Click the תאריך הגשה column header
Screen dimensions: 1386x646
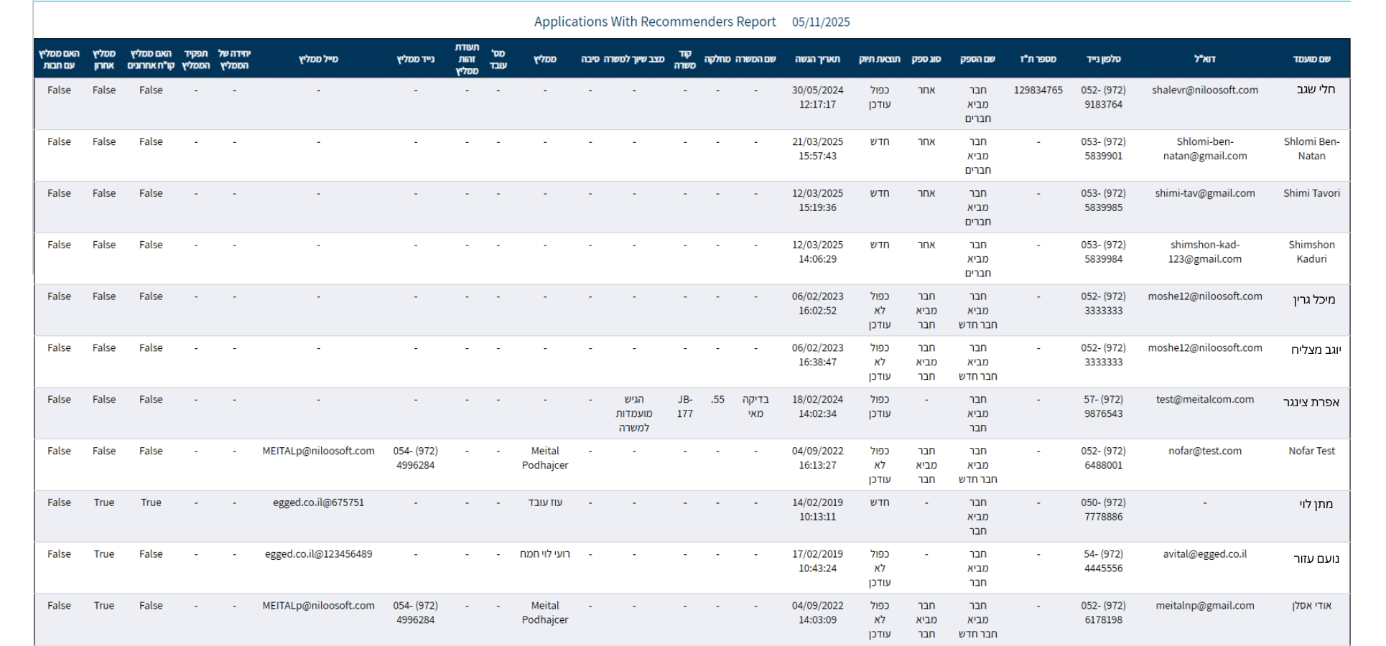pos(817,59)
